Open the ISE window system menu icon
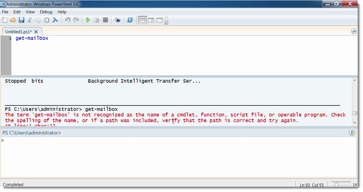 2,4
